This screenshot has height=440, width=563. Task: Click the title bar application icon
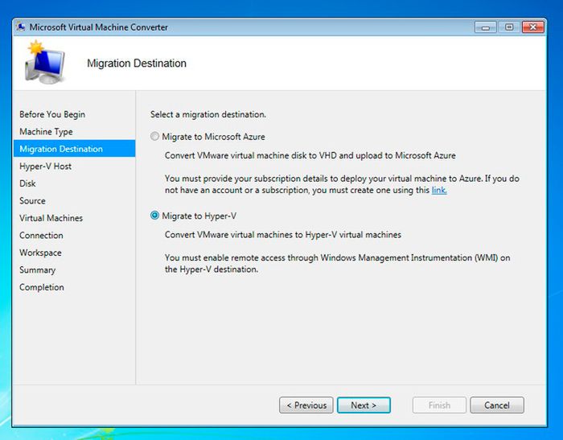(x=21, y=27)
